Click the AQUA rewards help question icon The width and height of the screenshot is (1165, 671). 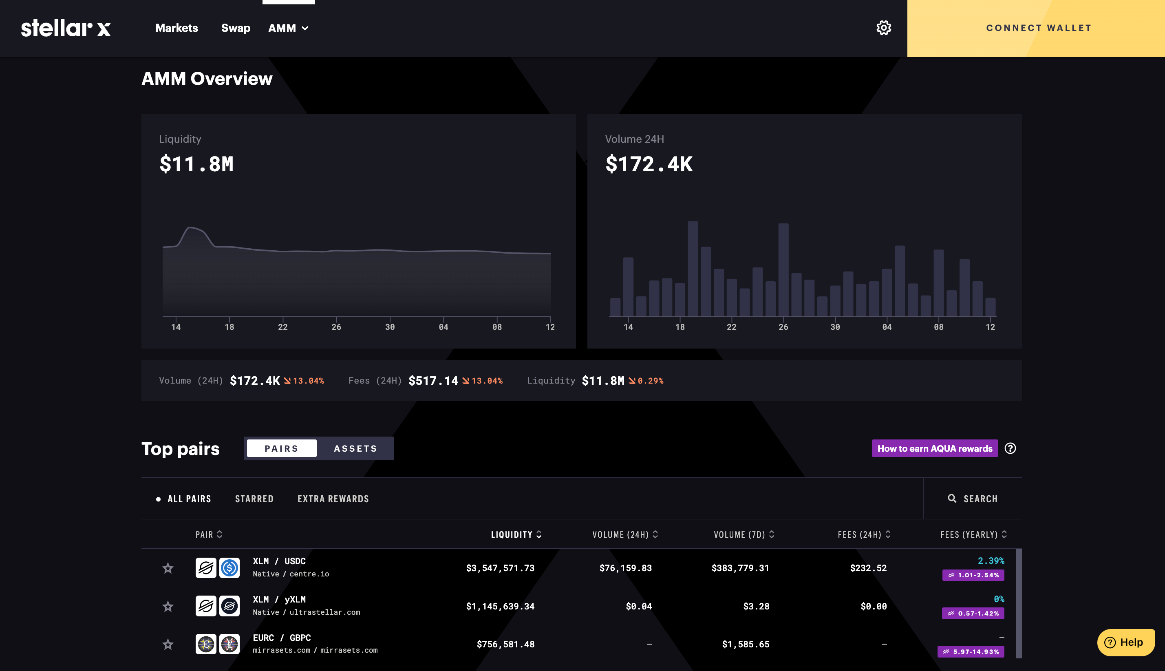(x=1010, y=448)
